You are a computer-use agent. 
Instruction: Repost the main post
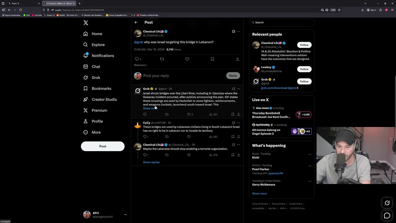pyautogui.click(x=162, y=59)
